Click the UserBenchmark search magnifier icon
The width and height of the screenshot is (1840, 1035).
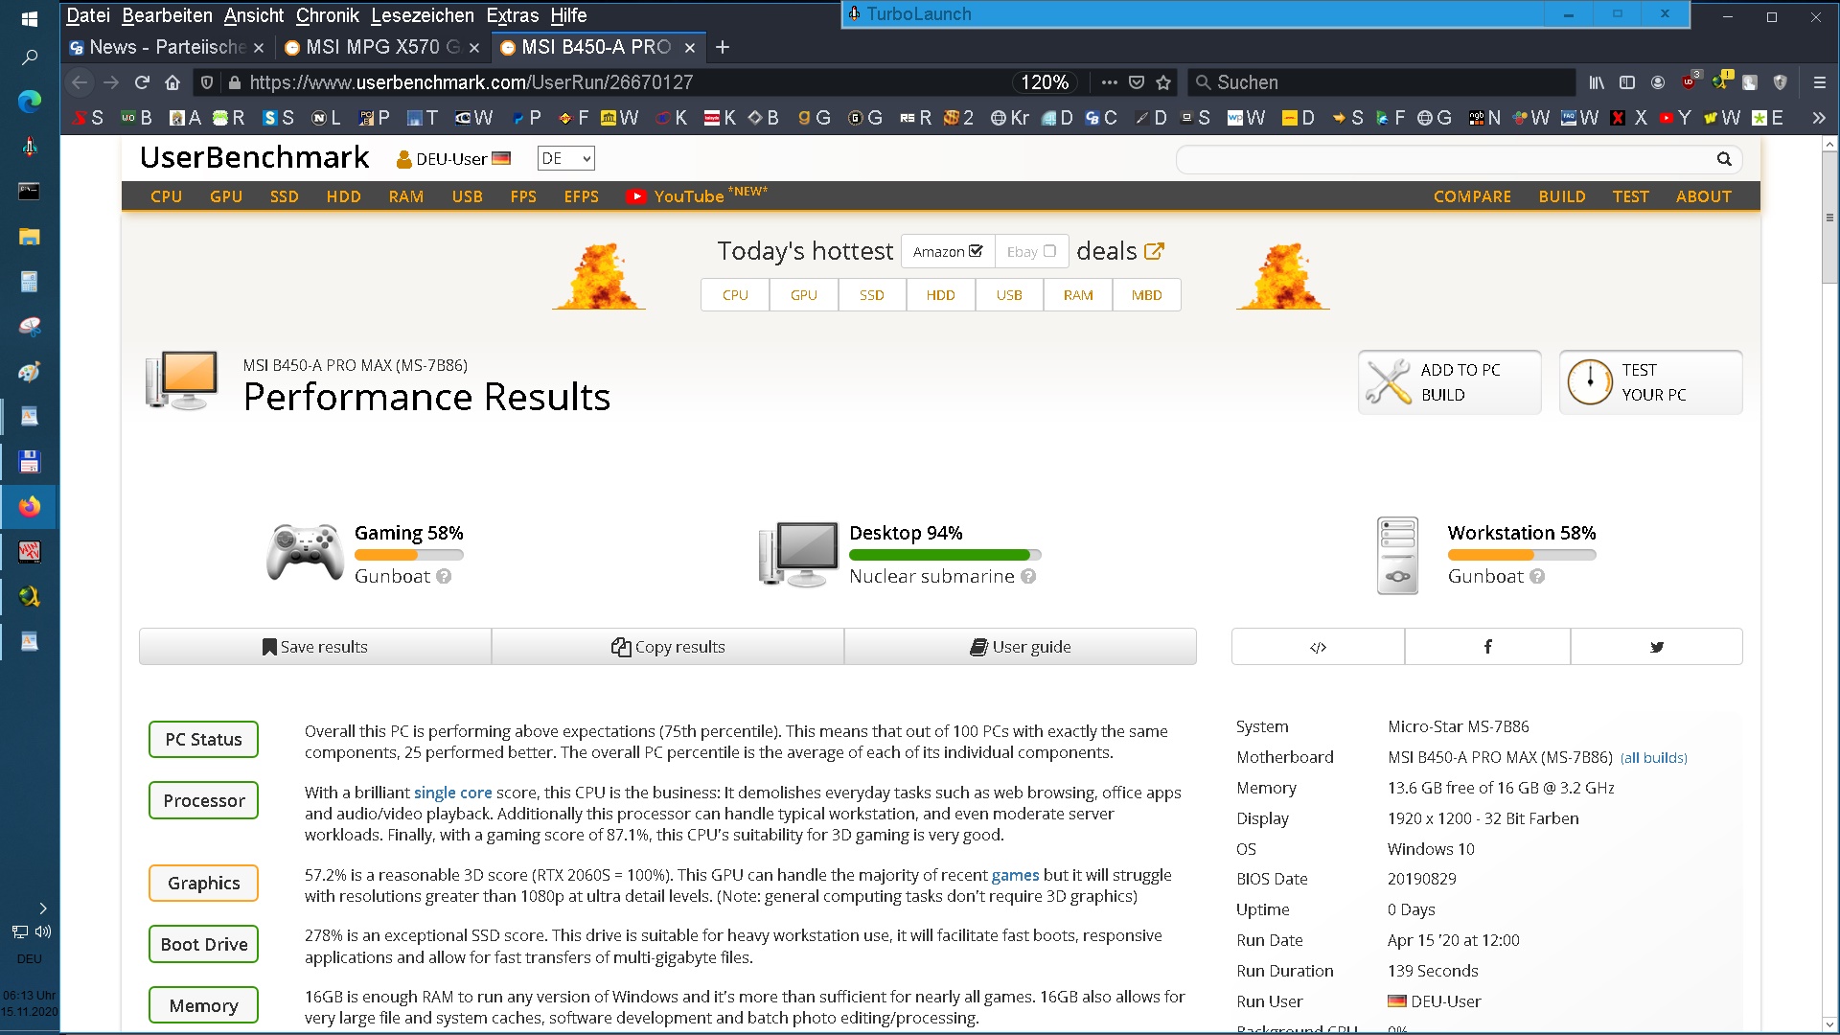click(1723, 159)
